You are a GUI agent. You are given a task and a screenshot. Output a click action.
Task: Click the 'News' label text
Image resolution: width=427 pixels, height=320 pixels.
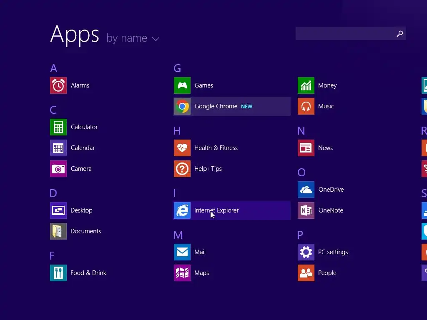[325, 148]
